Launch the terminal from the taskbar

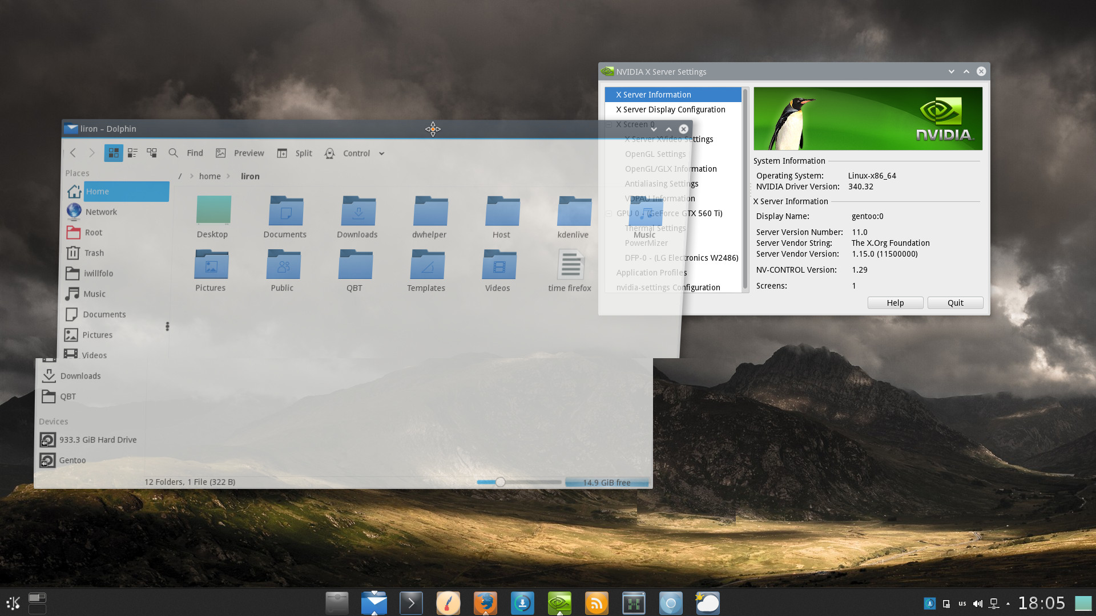(411, 603)
